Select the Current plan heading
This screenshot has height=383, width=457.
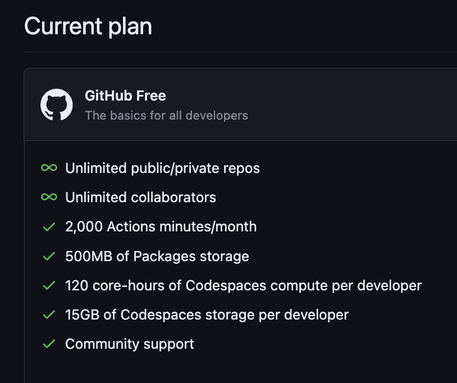[88, 26]
